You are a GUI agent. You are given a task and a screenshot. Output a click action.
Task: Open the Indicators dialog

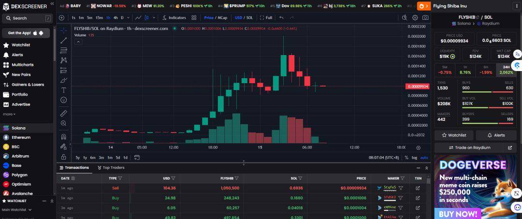[x=174, y=17]
